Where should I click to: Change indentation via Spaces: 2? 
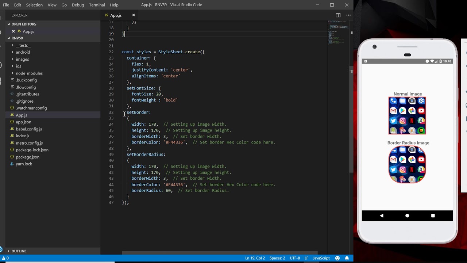click(x=277, y=258)
